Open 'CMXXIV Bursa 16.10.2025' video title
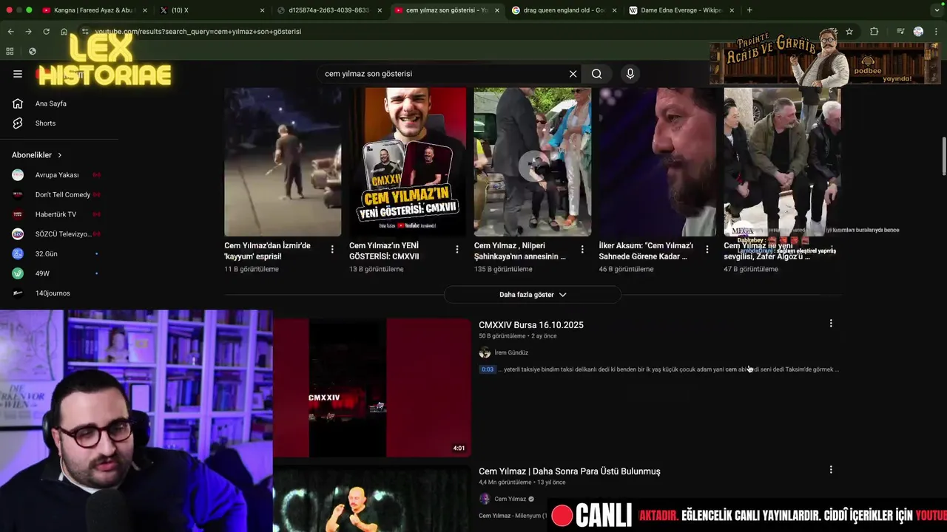947x532 pixels. (531, 325)
